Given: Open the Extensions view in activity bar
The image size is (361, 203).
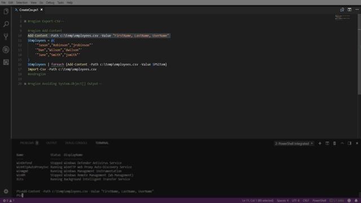Looking at the screenshot, I should (6, 62).
